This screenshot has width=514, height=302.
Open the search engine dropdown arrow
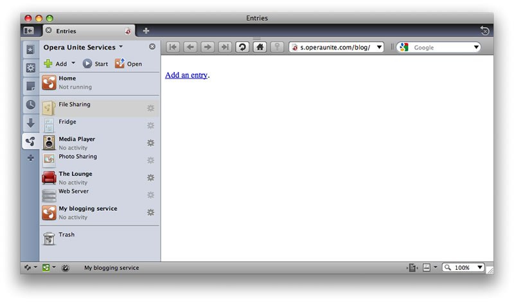click(476, 47)
